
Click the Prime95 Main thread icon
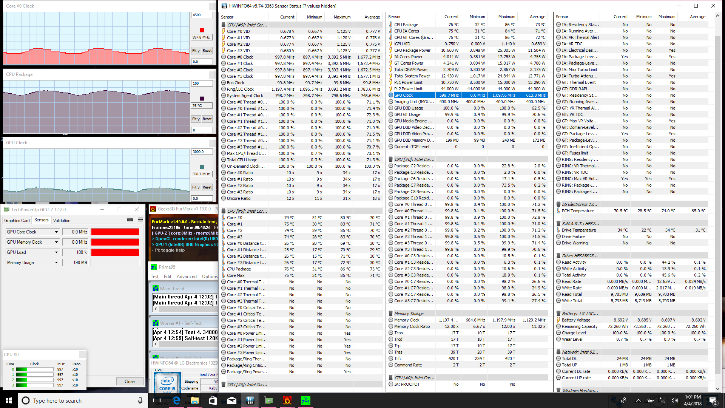click(155, 288)
